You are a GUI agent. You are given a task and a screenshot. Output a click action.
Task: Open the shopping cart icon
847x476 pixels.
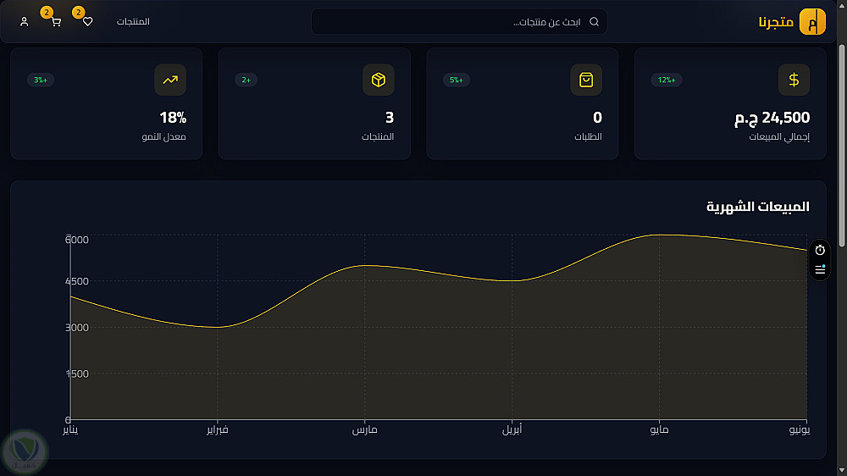pyautogui.click(x=56, y=22)
